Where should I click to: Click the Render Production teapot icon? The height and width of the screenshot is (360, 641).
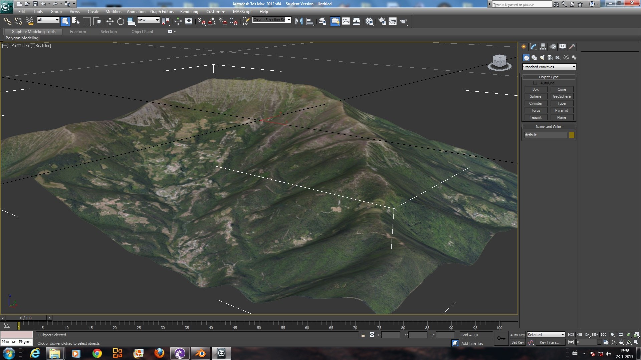(403, 21)
